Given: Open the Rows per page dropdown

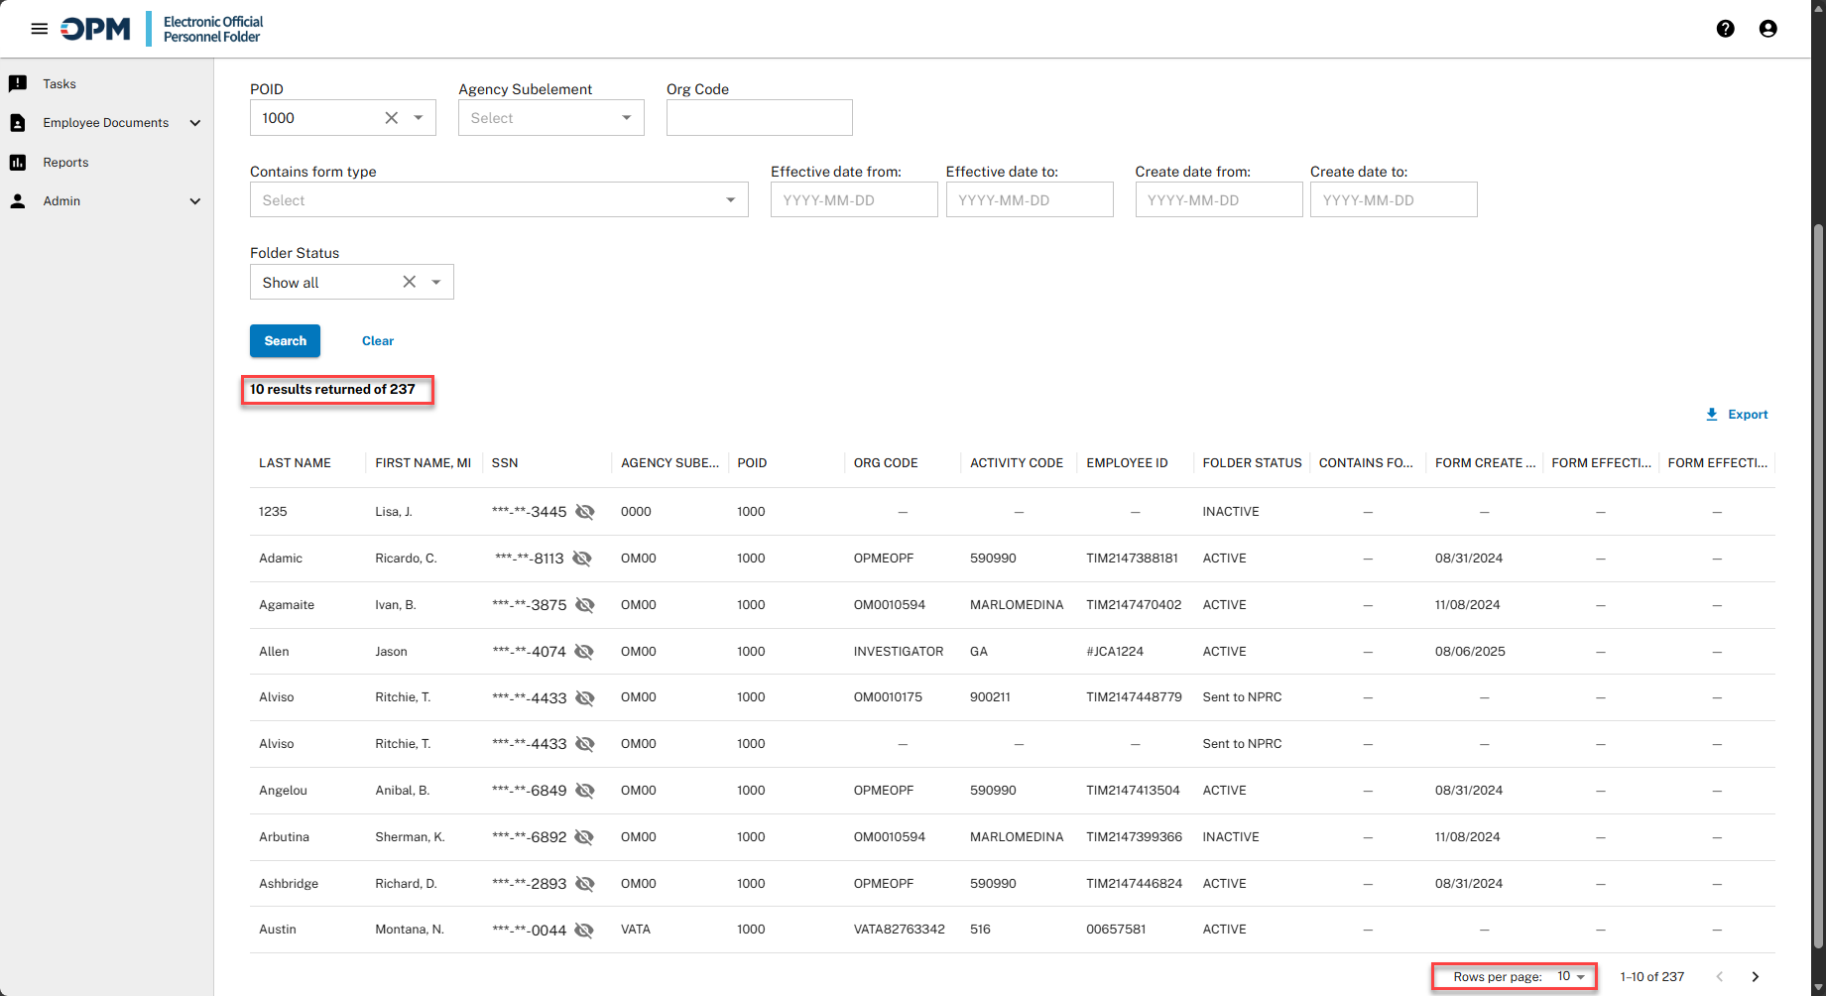Looking at the screenshot, I should 1571,976.
